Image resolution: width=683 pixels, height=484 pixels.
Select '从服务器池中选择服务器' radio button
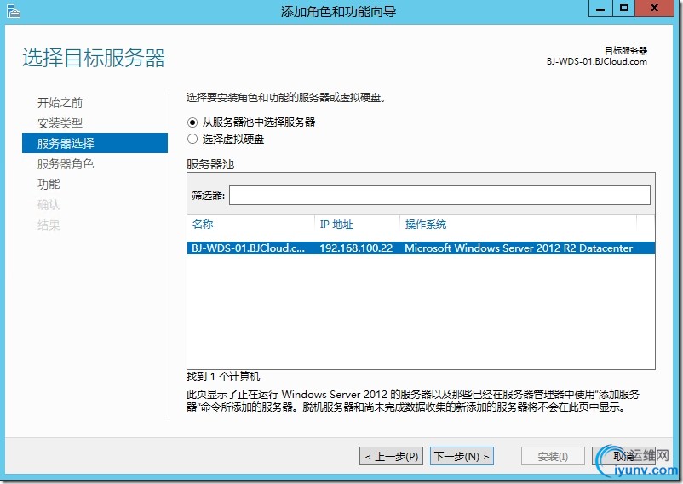click(192, 122)
